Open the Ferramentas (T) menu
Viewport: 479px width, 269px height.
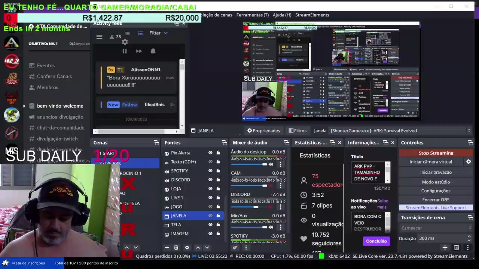[253, 15]
